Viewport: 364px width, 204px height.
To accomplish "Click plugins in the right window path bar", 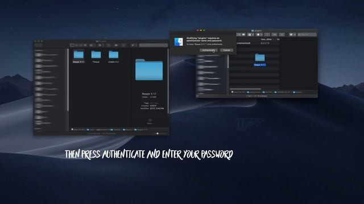I will pyautogui.click(x=297, y=92).
